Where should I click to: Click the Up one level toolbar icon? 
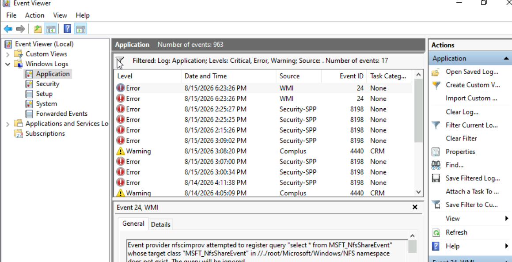(38, 29)
